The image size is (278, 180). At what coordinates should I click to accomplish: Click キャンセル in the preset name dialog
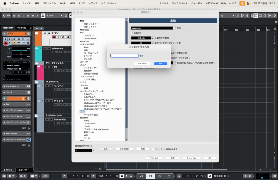click(142, 63)
